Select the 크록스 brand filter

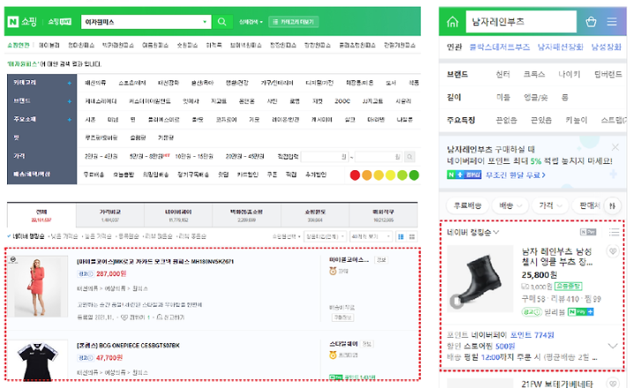coord(534,74)
